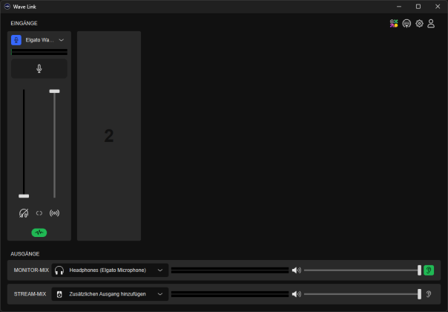448x312 pixels.
Task: Open the user account profile icon
Action: point(431,24)
